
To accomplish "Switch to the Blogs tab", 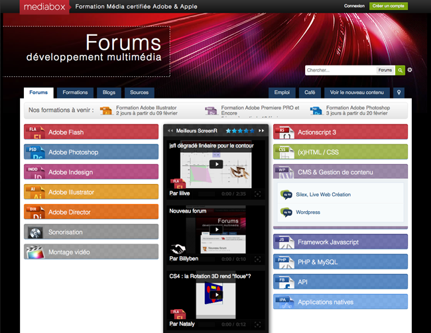I will click(x=109, y=93).
